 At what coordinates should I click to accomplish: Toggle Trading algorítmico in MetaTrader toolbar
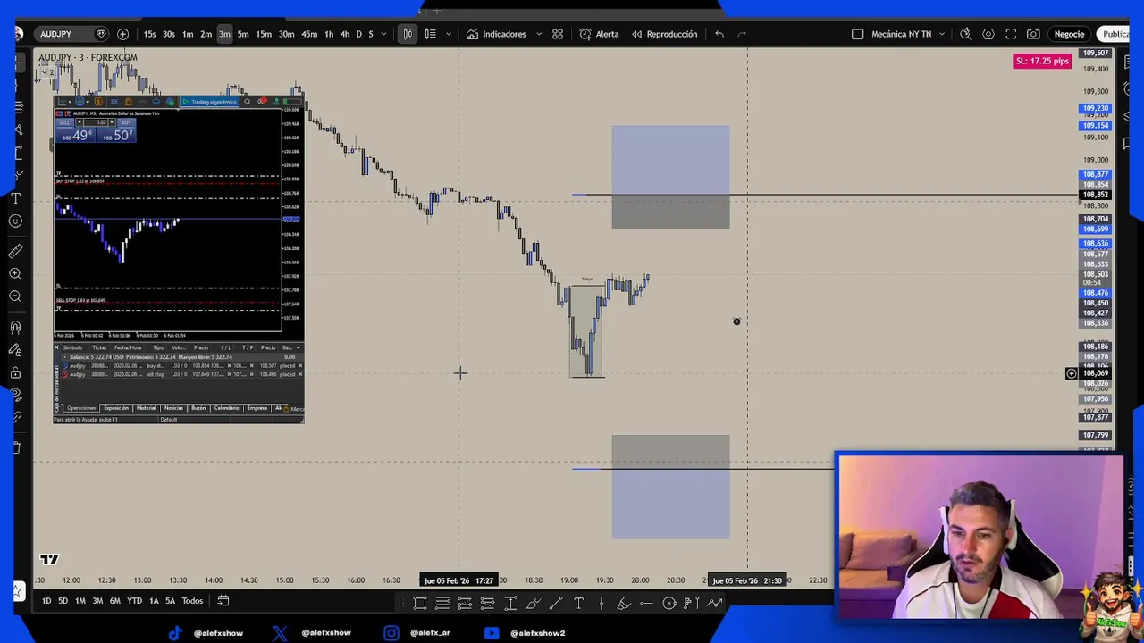click(x=210, y=102)
